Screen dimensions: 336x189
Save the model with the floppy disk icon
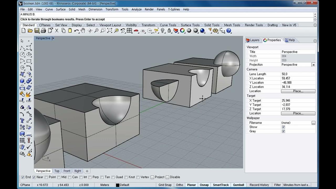[x=37, y=31]
